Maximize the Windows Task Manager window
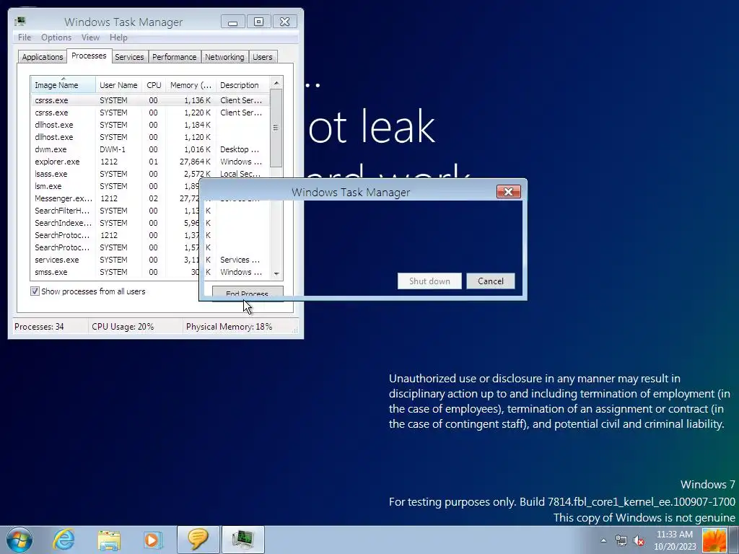 259,22
